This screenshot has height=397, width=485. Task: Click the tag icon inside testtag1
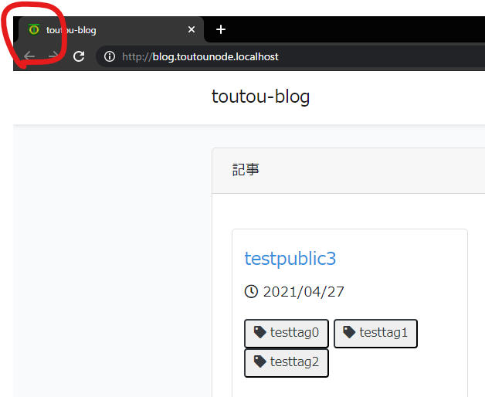(x=349, y=333)
